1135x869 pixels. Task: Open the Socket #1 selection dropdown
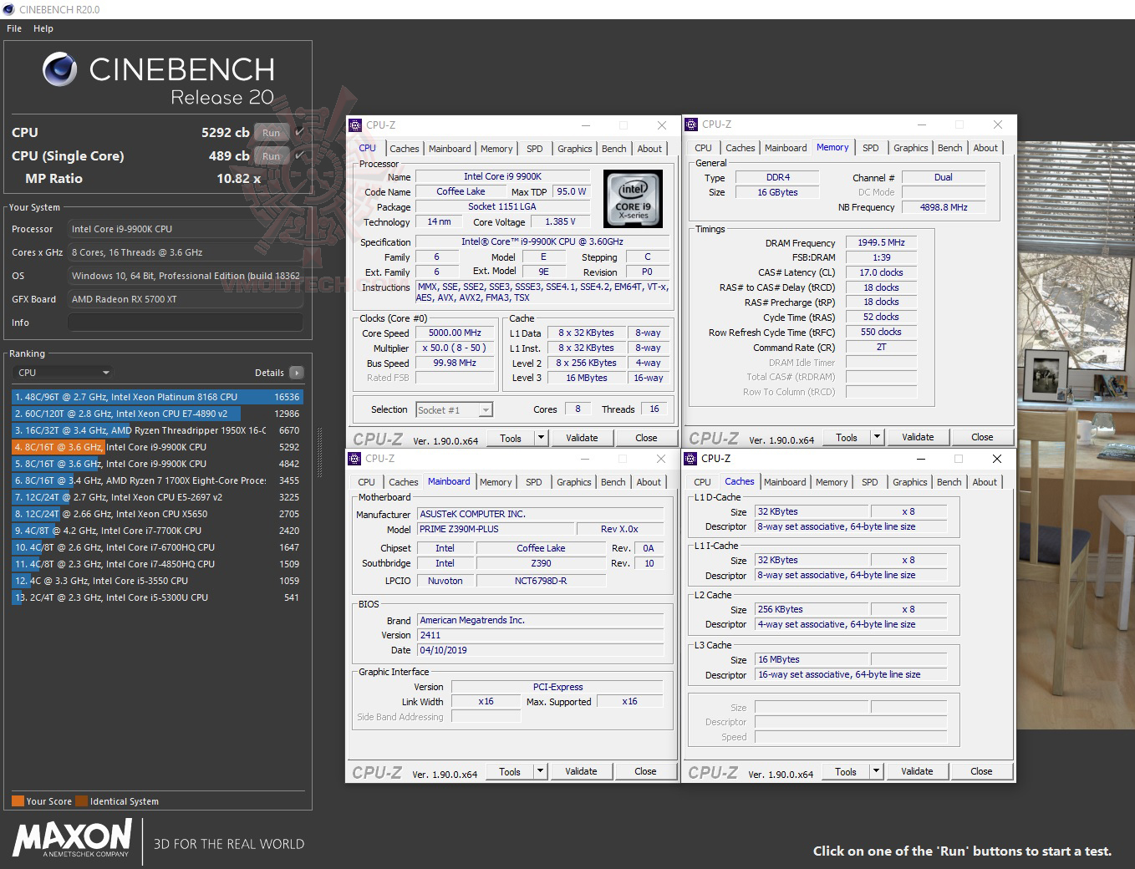452,409
